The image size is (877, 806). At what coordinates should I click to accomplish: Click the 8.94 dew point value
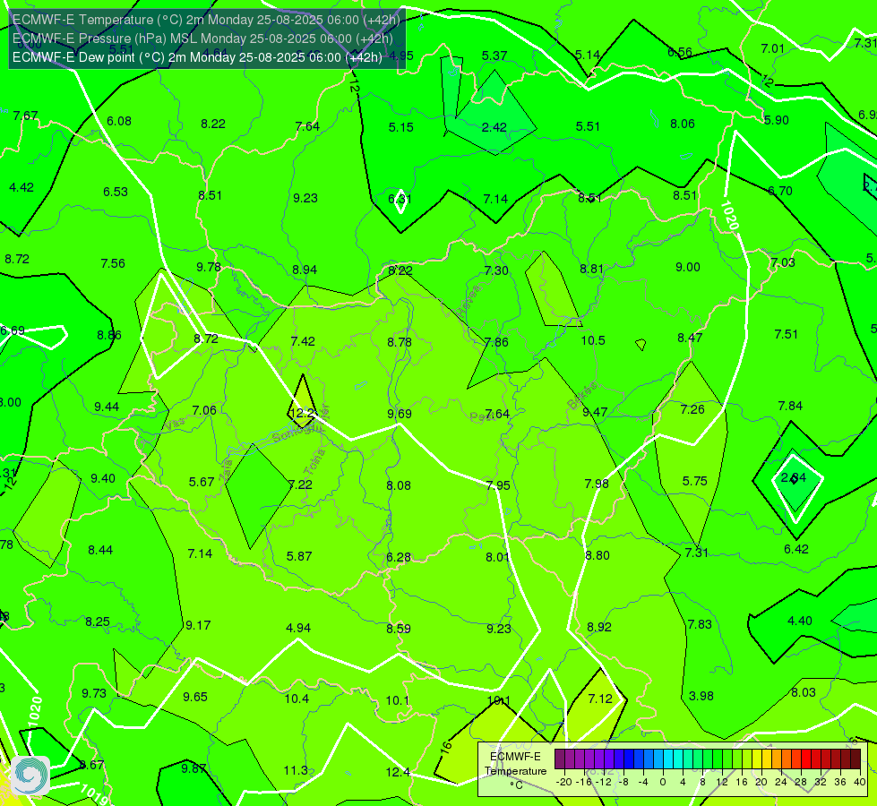(305, 270)
